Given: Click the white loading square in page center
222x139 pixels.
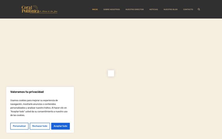Looking at the screenshot, I should coord(111,73).
